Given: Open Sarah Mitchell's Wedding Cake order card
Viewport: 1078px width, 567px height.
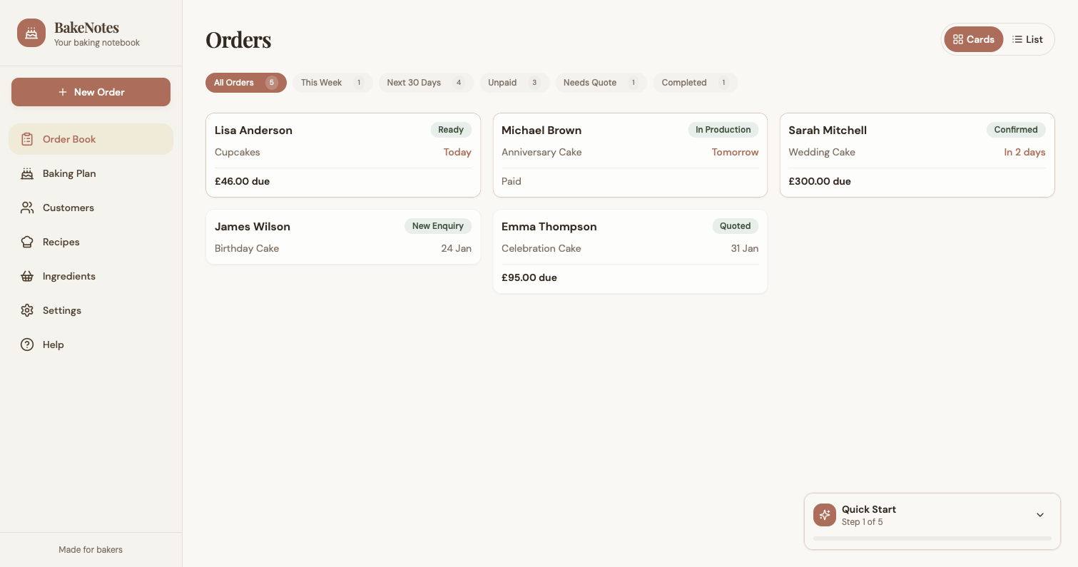Looking at the screenshot, I should coord(917,155).
